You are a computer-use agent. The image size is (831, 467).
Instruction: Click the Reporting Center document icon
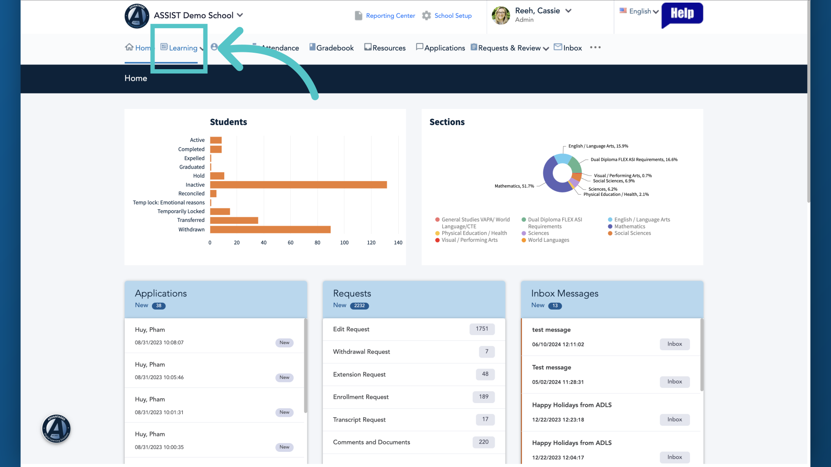(x=358, y=16)
